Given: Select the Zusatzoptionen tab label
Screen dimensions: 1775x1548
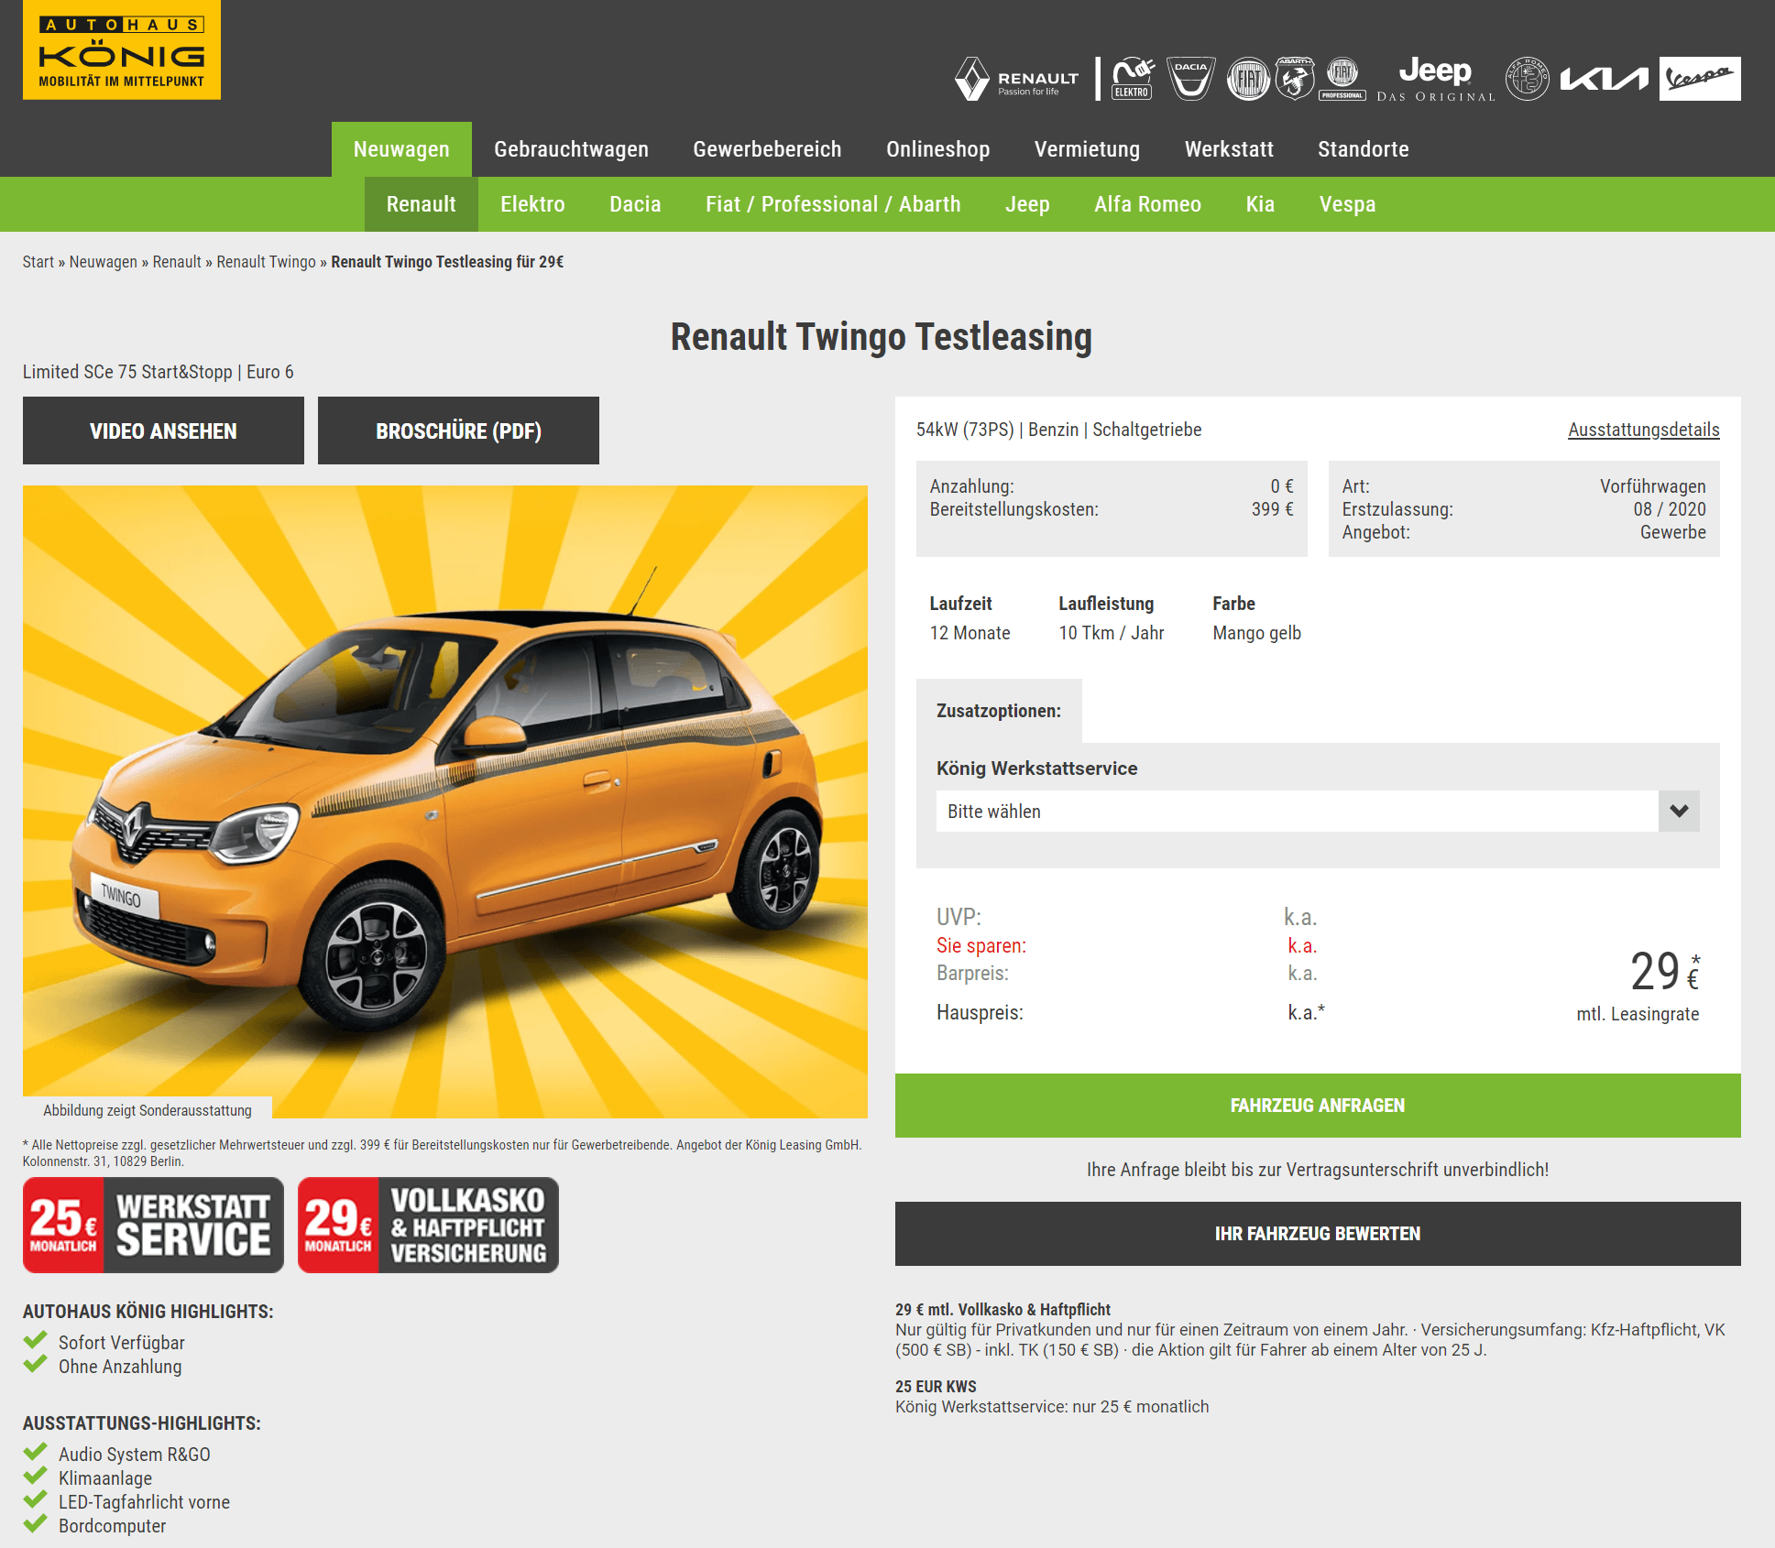Looking at the screenshot, I should (999, 711).
